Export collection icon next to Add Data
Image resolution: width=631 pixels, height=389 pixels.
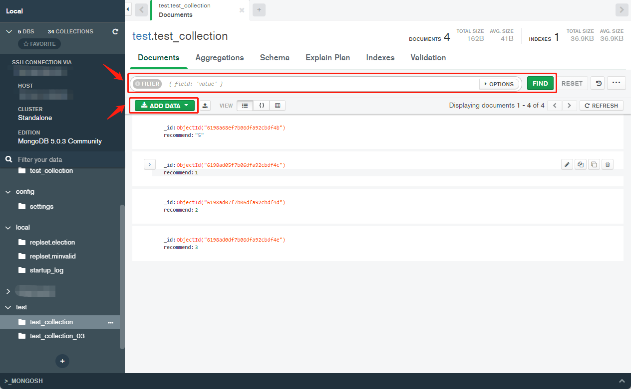pyautogui.click(x=205, y=106)
